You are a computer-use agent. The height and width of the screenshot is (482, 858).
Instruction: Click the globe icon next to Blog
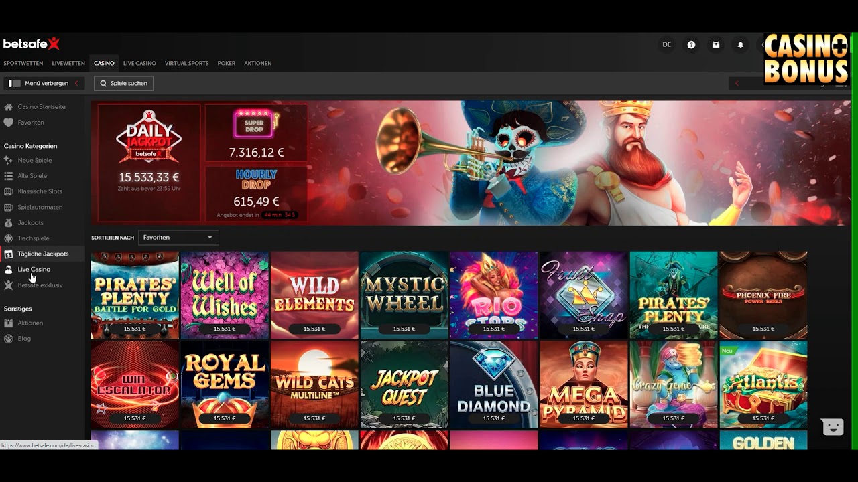[8, 339]
